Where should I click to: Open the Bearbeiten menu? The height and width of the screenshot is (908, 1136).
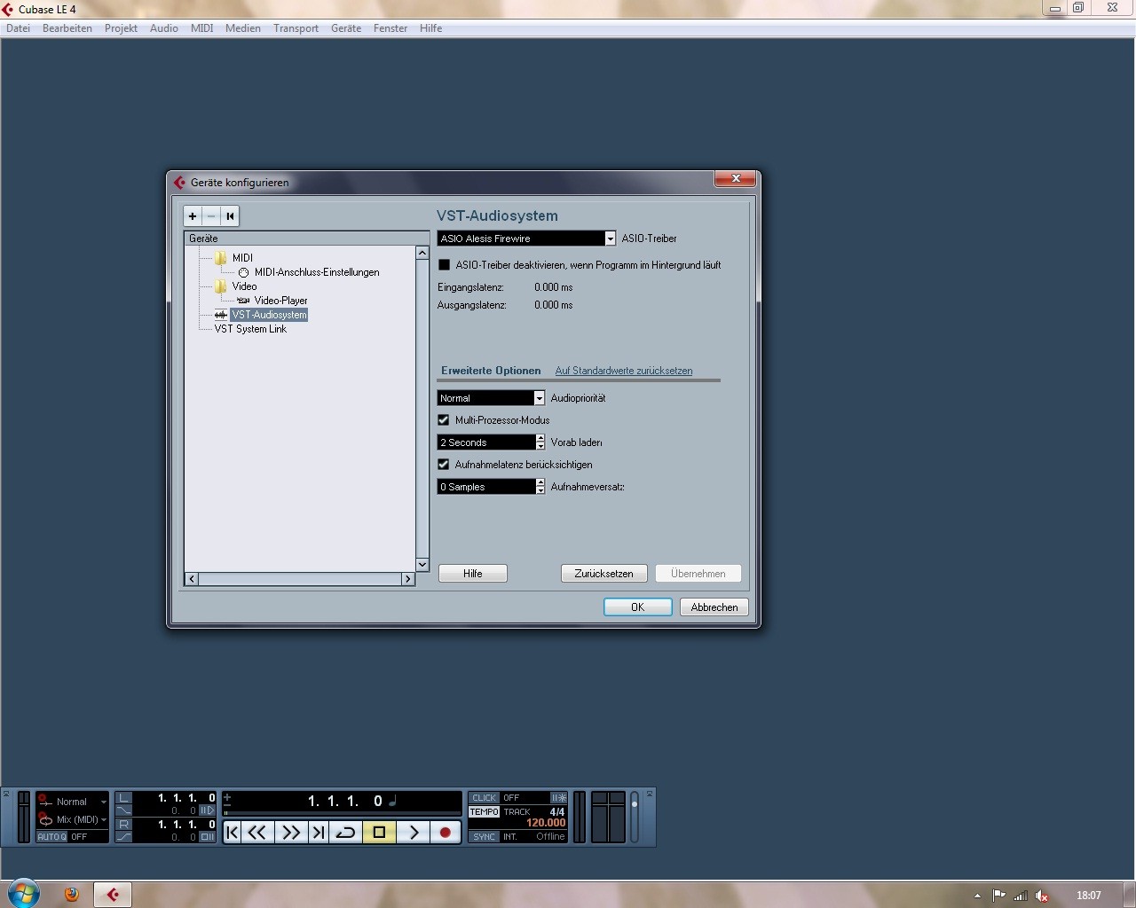(67, 28)
